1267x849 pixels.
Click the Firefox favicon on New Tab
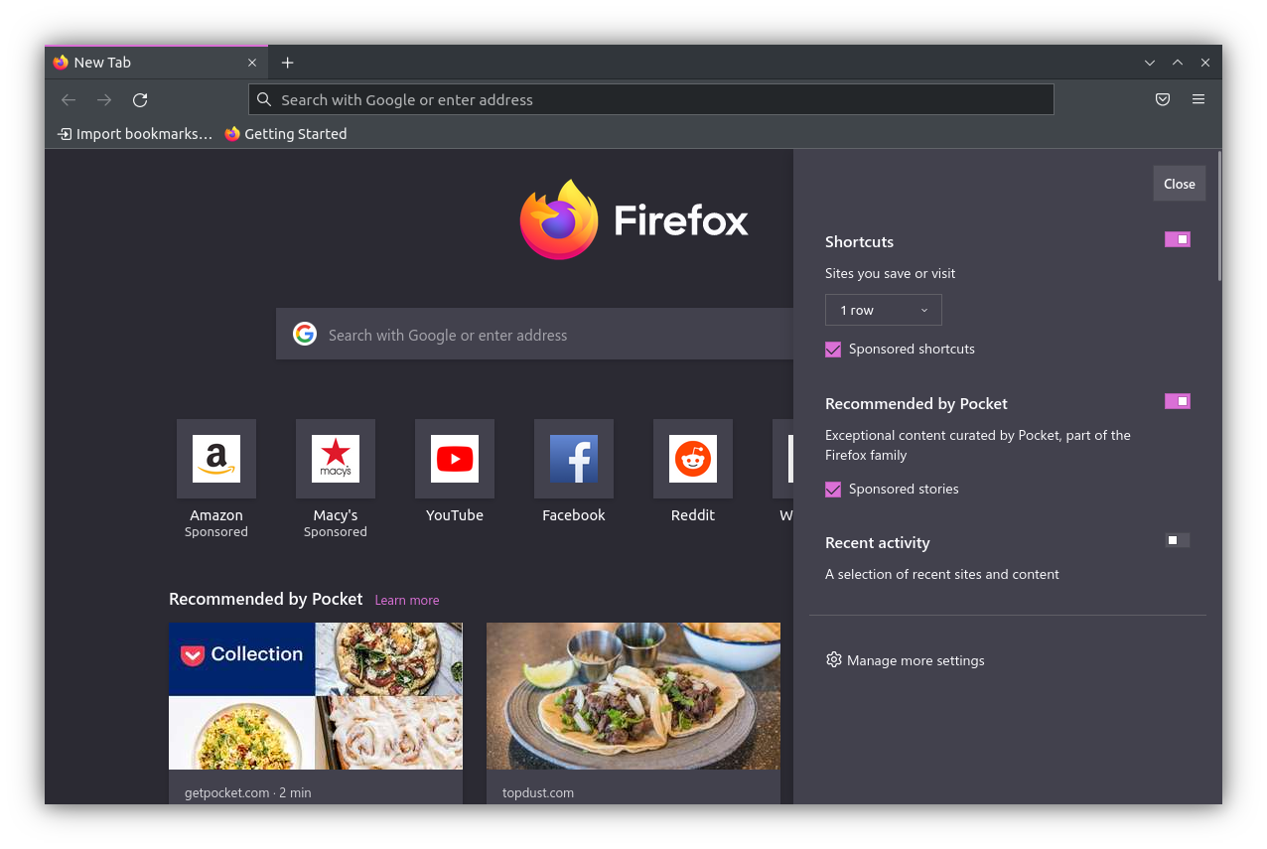(61, 63)
